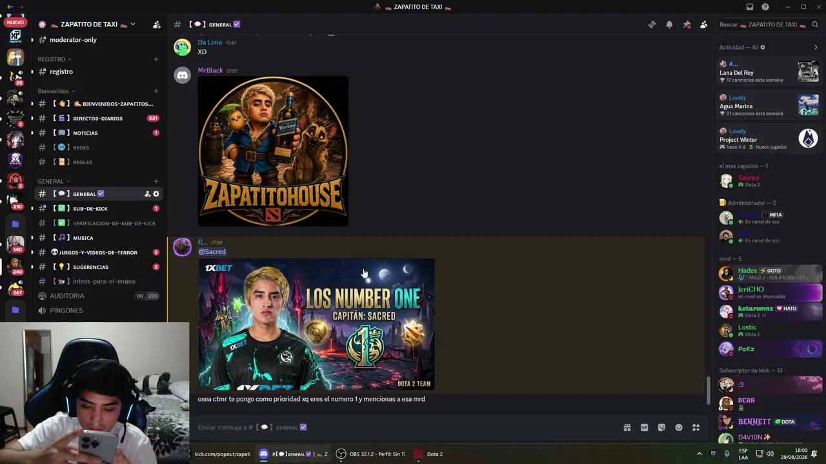Open OBS from the taskbar
This screenshot has height=464, width=826.
click(371, 454)
